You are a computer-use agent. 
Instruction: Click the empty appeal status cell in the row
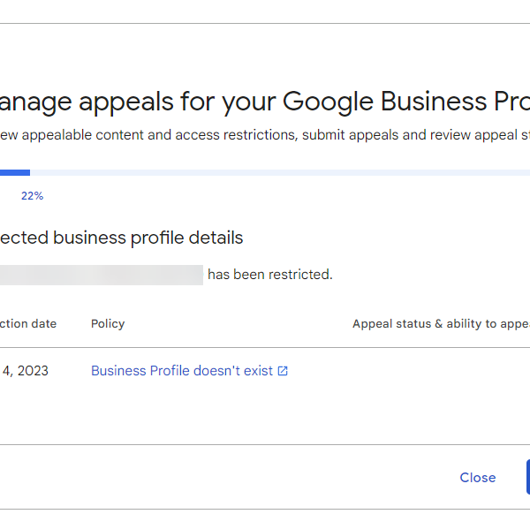(x=440, y=371)
